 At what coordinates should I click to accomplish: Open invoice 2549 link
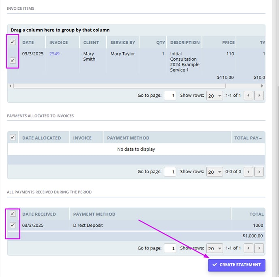(54, 54)
